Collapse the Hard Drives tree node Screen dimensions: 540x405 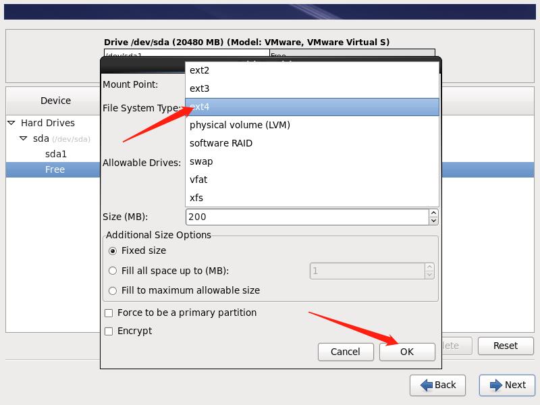coord(11,123)
